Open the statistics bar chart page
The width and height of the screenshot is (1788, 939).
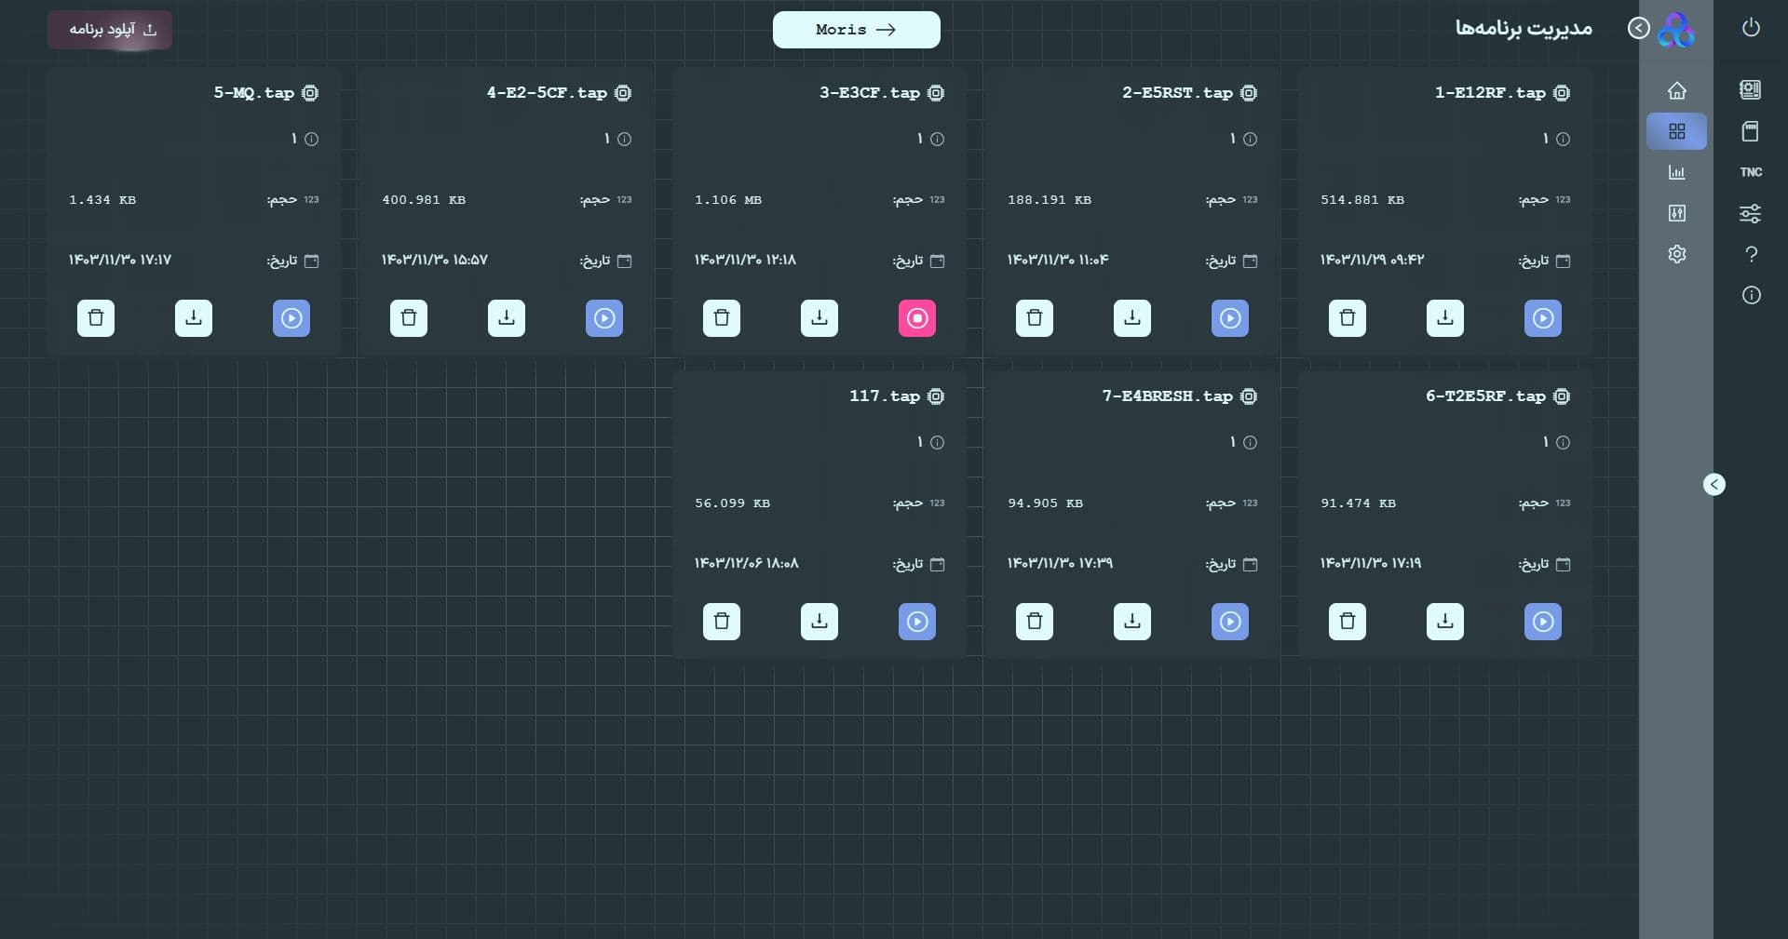[x=1677, y=172]
